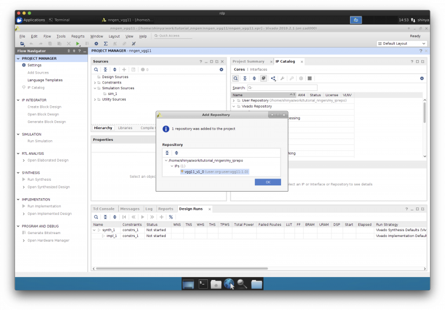This screenshot has height=310, width=445.
Task: Open the Reports menu
Action: (78, 36)
